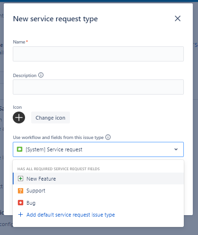Click the dropdown chevron arrow
This screenshot has width=198, height=235.
(176, 149)
